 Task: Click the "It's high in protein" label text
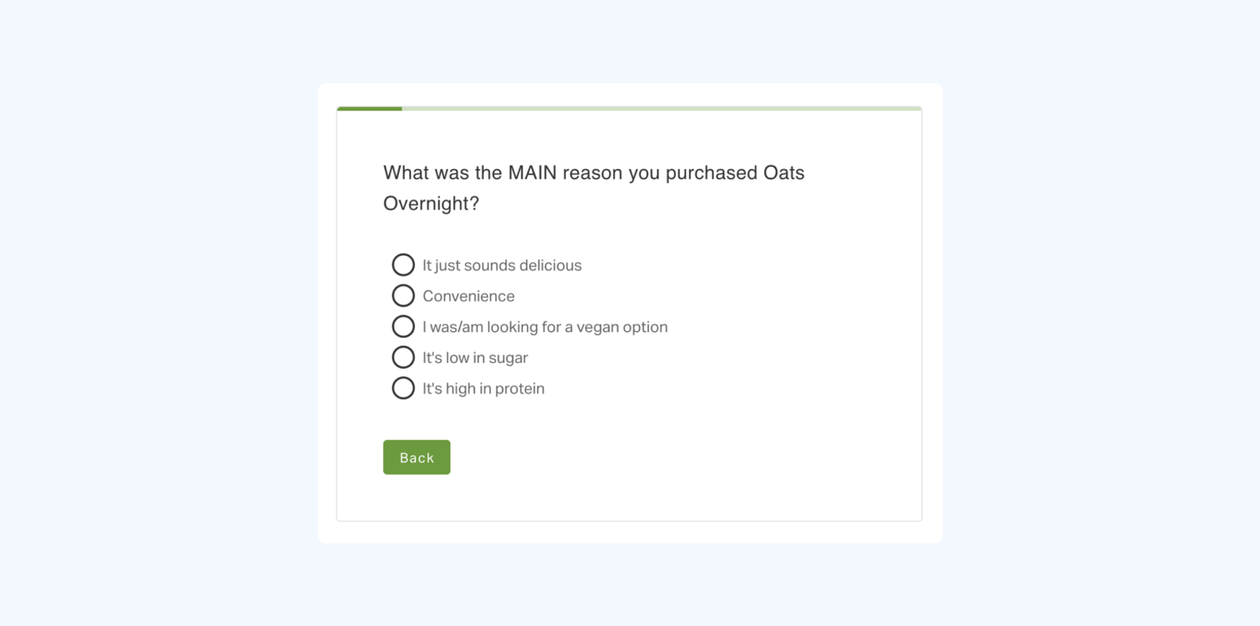click(483, 389)
